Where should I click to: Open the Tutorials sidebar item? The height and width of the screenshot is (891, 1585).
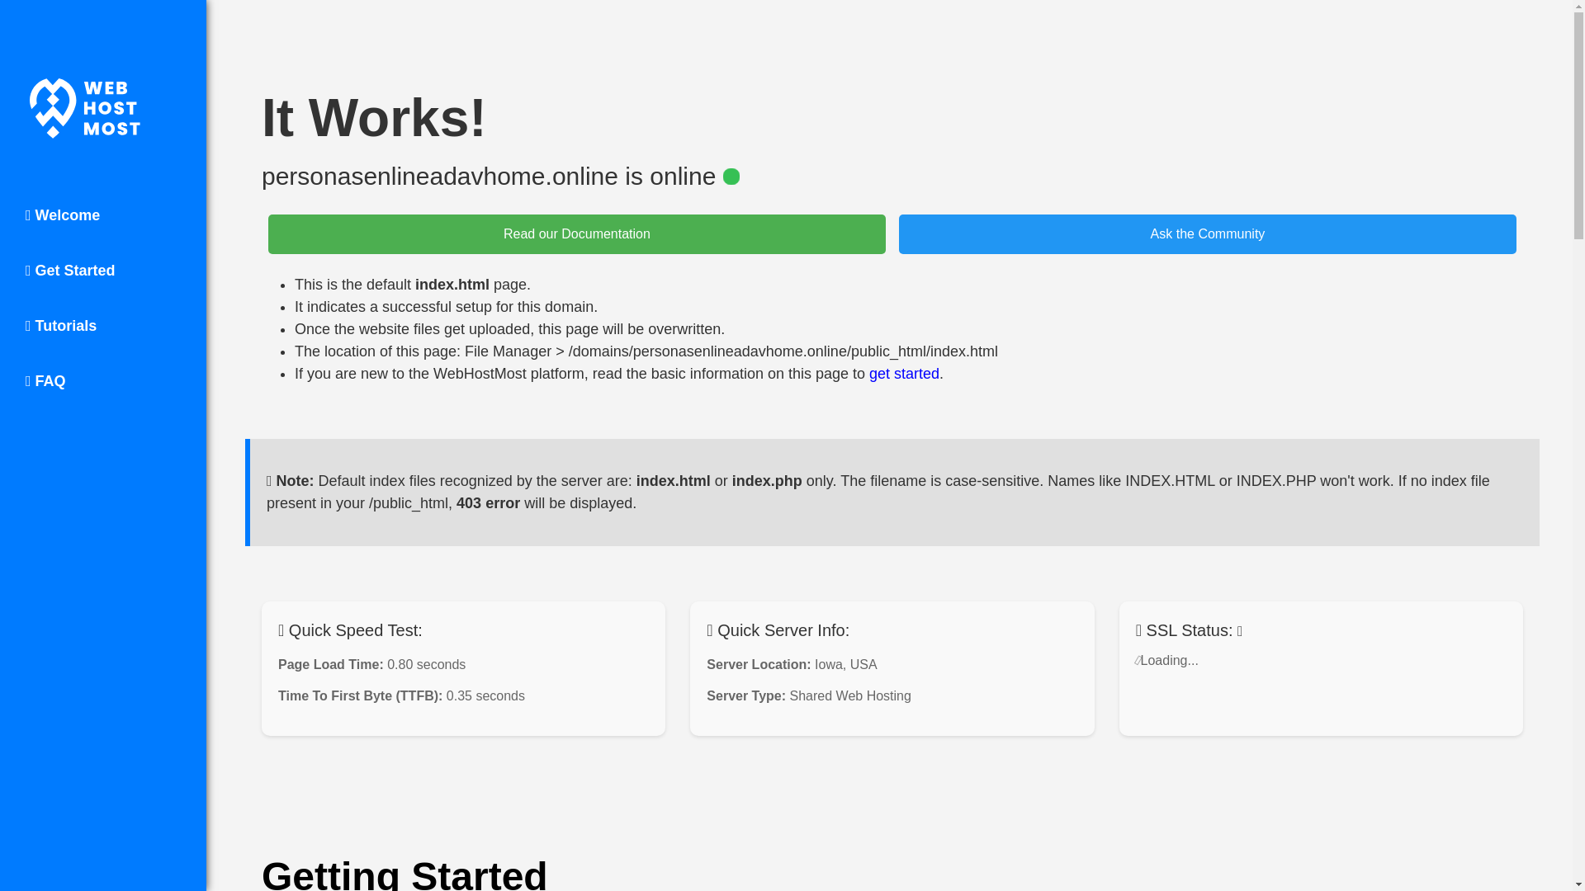coord(61,326)
